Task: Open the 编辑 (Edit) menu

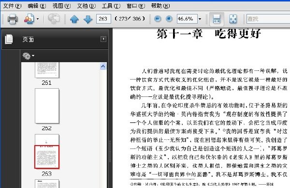Action: pos(37,6)
